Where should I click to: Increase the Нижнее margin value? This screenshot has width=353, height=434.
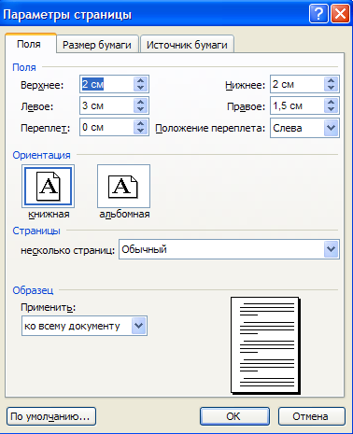point(331,80)
